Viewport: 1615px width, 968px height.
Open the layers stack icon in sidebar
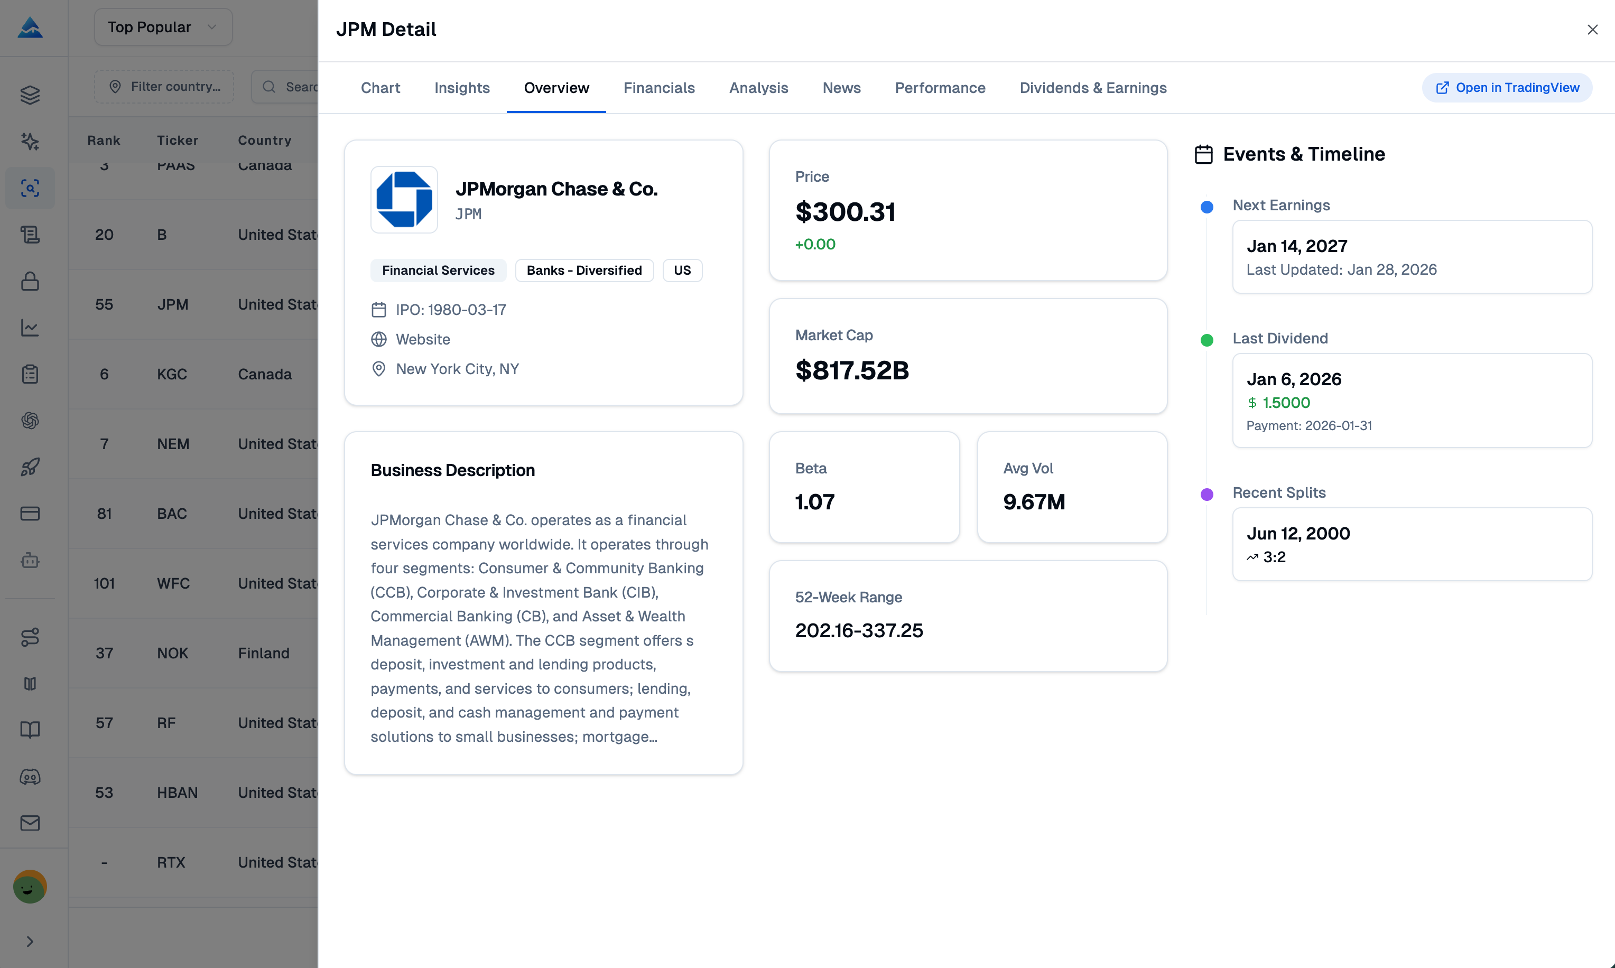(x=30, y=95)
